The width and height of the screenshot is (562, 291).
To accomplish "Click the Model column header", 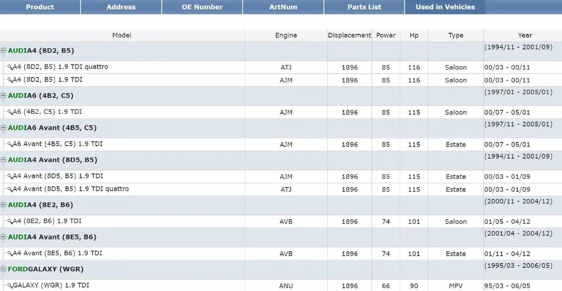I will coord(122,35).
